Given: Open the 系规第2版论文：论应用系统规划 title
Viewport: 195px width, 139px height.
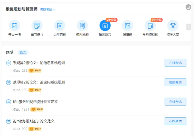Looking at the screenshot, I should (x=39, y=82).
